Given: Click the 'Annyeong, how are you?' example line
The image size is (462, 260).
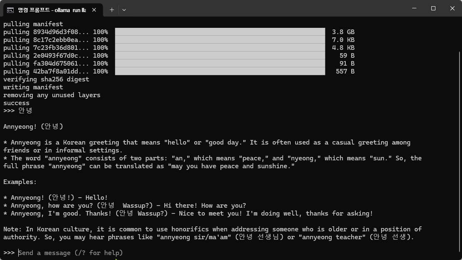Looking at the screenshot, I should click(x=125, y=206).
